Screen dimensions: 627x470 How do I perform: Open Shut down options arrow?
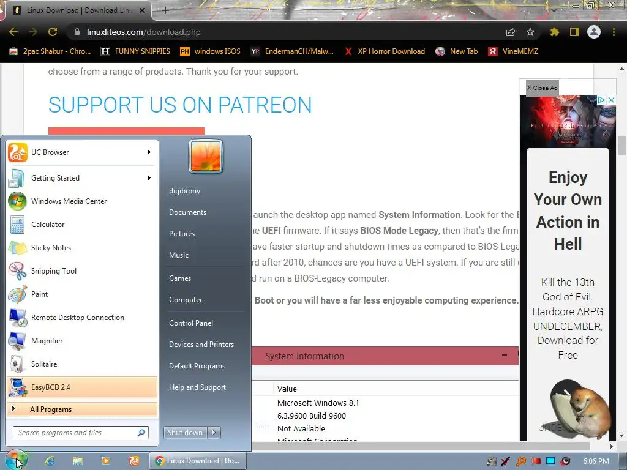click(x=214, y=433)
